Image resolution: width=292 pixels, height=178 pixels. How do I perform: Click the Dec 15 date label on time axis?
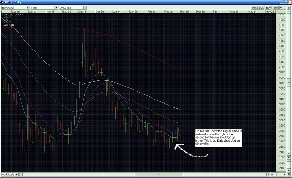point(83,12)
